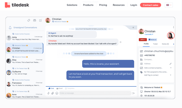Open the inbox tray icon
The height and width of the screenshot is (108, 182).
coord(35,20)
